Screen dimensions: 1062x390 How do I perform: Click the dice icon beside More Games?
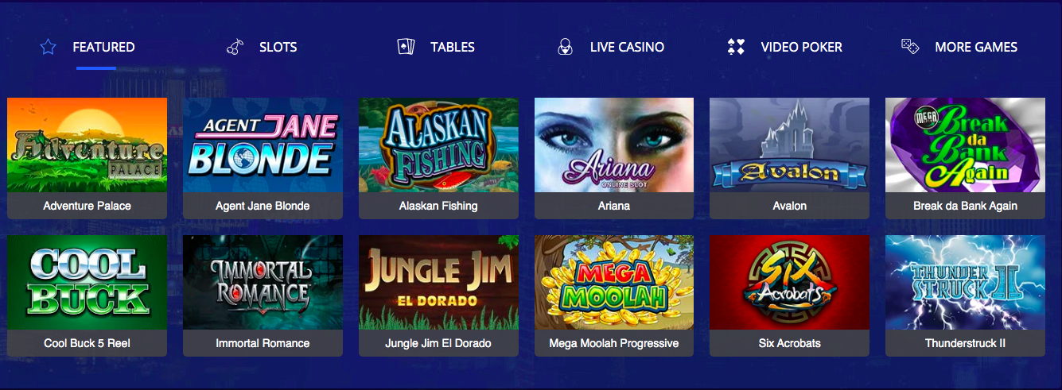(910, 47)
